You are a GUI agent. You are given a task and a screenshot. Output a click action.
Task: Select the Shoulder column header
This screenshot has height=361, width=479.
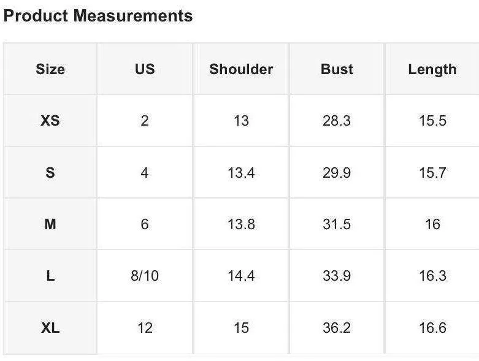pos(241,69)
